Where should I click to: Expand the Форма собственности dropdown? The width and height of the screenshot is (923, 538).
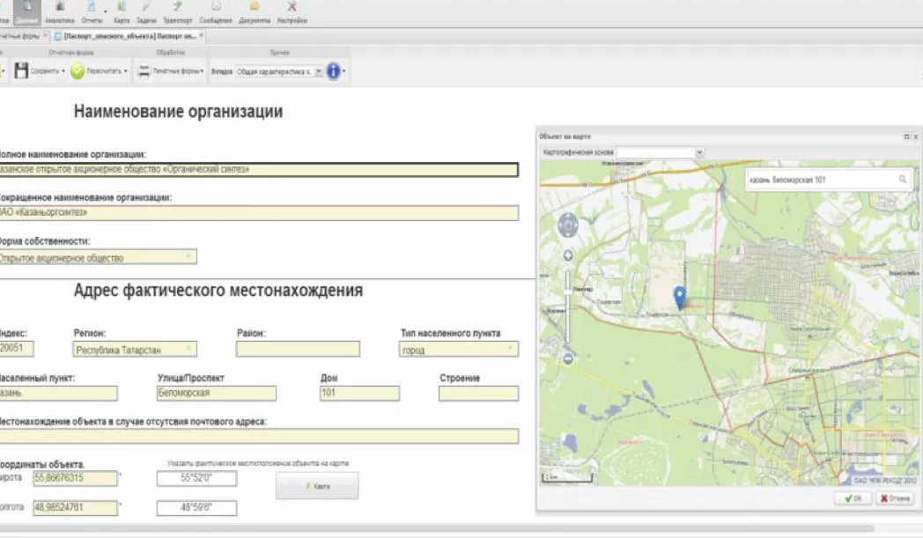click(188, 257)
